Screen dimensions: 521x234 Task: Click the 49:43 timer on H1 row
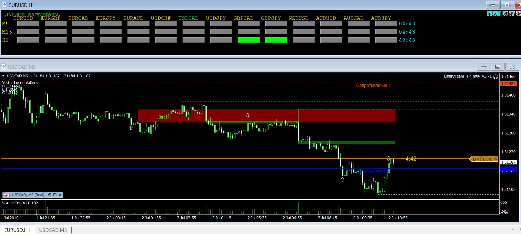(407, 40)
